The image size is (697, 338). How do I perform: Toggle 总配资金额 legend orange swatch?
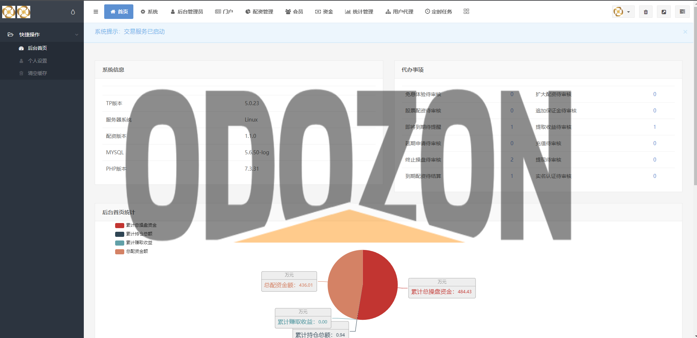tap(120, 252)
